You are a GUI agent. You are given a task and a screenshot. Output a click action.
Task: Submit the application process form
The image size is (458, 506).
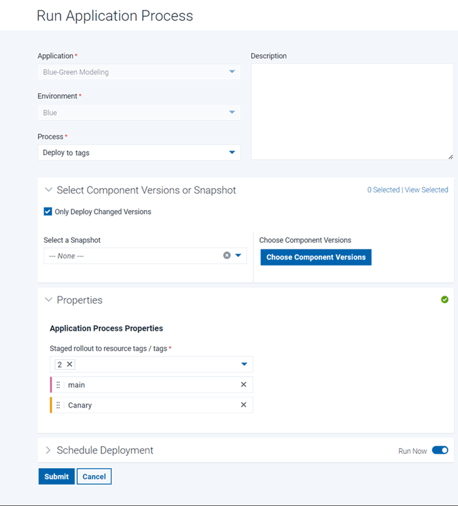tap(56, 476)
